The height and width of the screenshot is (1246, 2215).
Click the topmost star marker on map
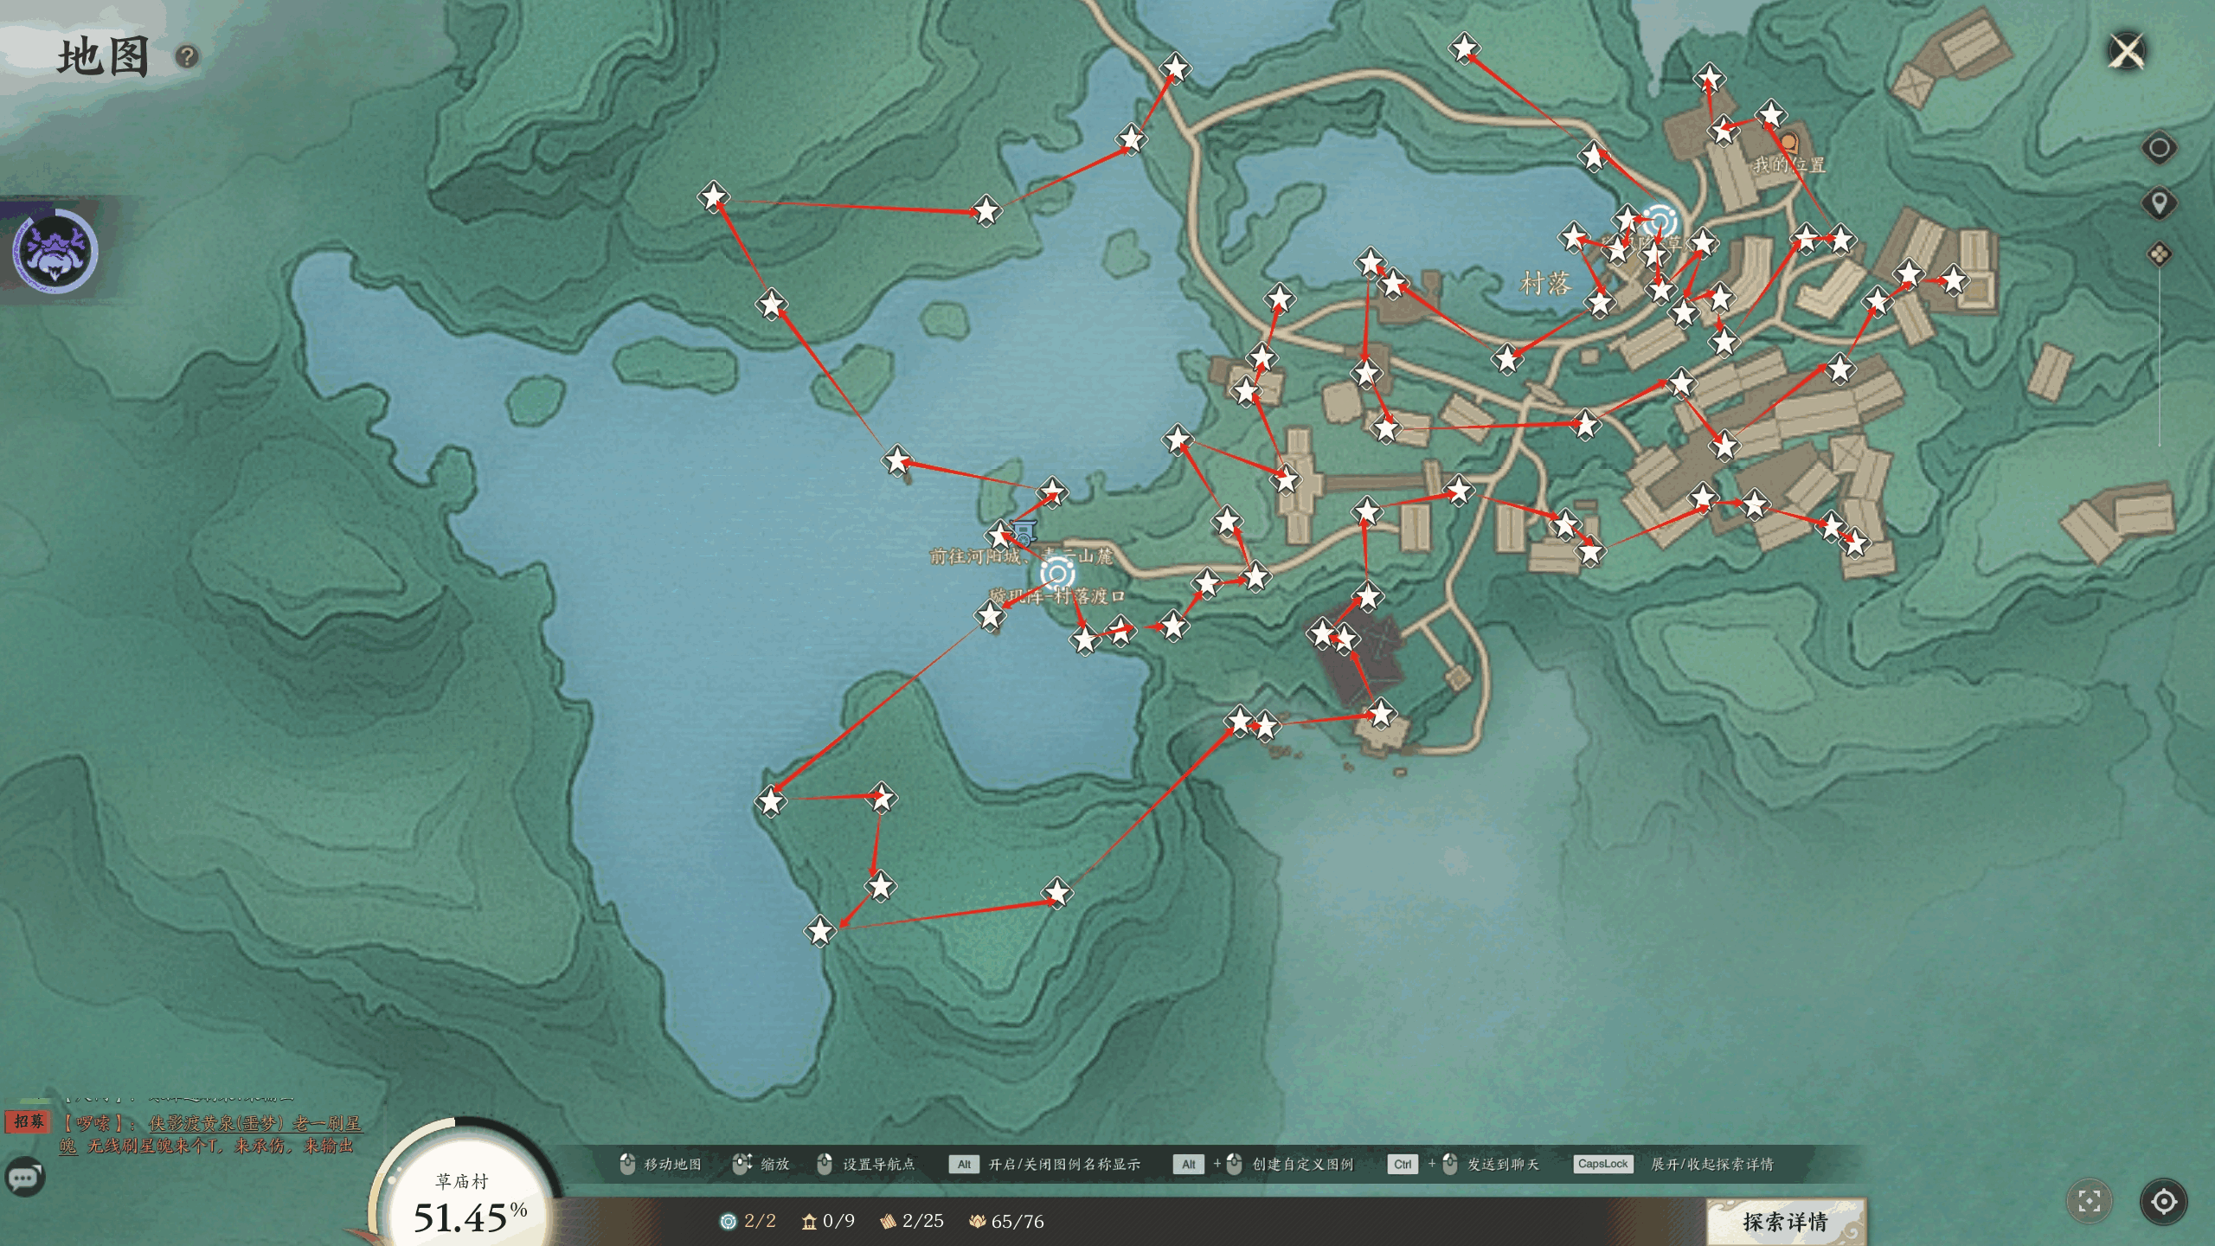[x=1464, y=48]
